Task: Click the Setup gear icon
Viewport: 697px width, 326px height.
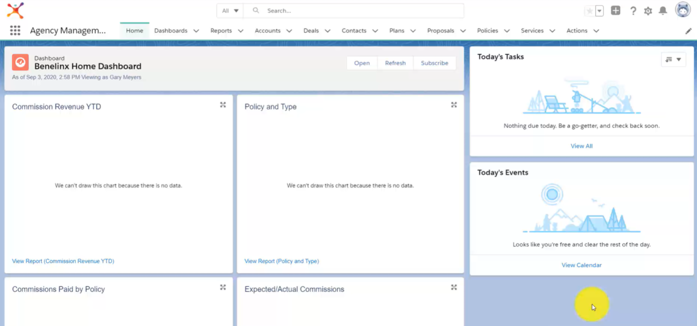Action: [x=647, y=10]
